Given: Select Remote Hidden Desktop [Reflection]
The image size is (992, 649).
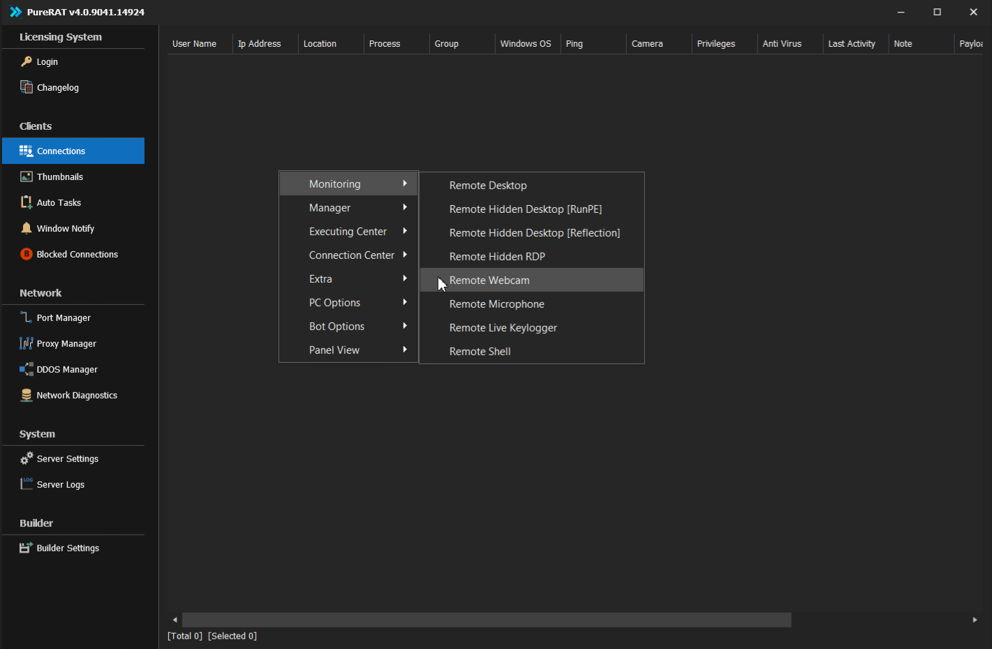Looking at the screenshot, I should [531, 233].
